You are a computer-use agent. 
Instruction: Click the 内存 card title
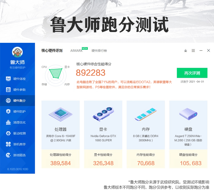[146, 129]
